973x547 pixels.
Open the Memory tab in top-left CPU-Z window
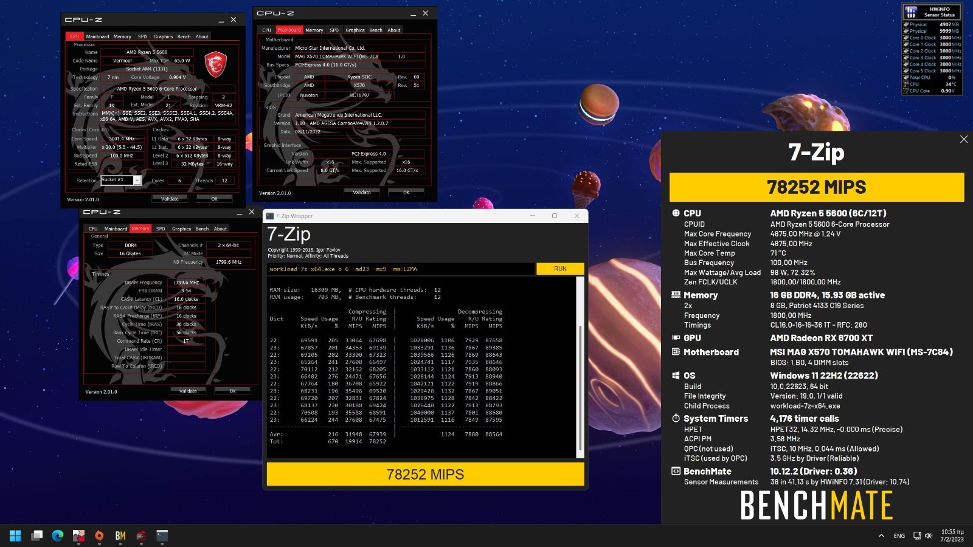122,36
